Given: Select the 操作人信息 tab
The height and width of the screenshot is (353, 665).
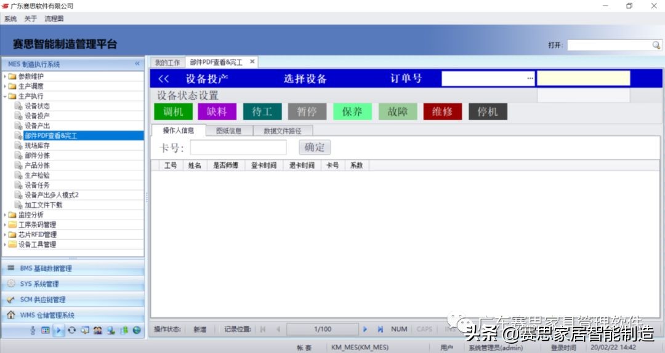Looking at the screenshot, I should tap(179, 130).
